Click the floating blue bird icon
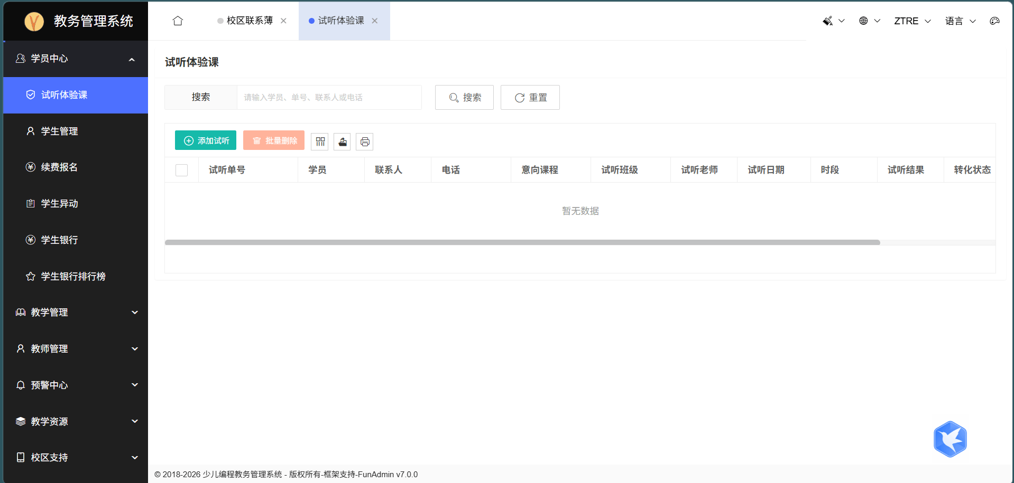 pos(950,439)
